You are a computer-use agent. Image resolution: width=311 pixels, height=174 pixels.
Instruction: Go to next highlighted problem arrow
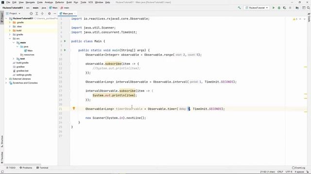305,19
